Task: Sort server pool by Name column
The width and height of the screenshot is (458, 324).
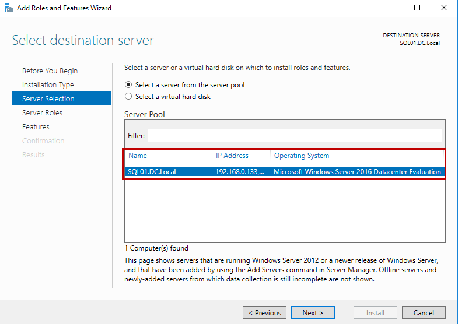Action: coord(138,156)
